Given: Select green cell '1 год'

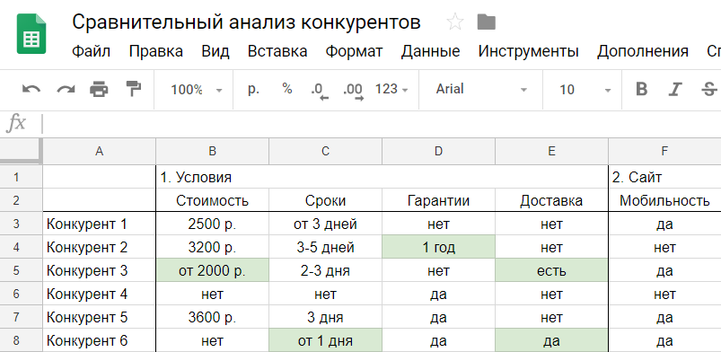Looking at the screenshot, I should (x=439, y=248).
